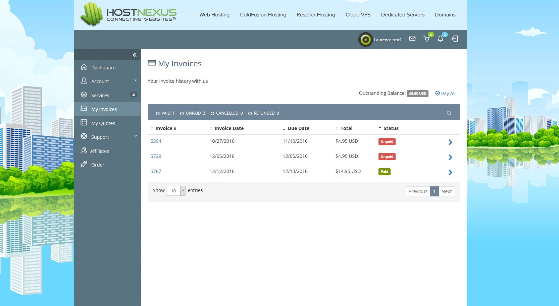Click the search icon in invoice filter bar
Viewport: 559px width, 306px height.
tap(449, 113)
